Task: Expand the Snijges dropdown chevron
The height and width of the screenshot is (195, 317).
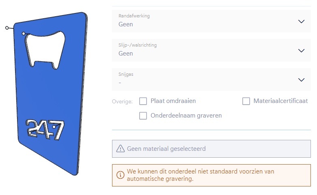Action: [x=301, y=80]
